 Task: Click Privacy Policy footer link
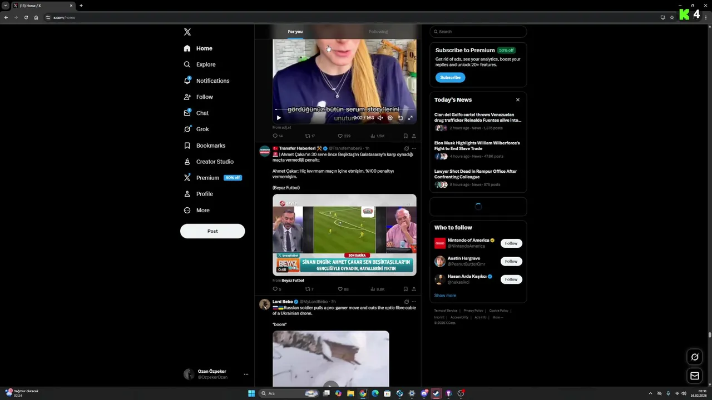tap(473, 311)
